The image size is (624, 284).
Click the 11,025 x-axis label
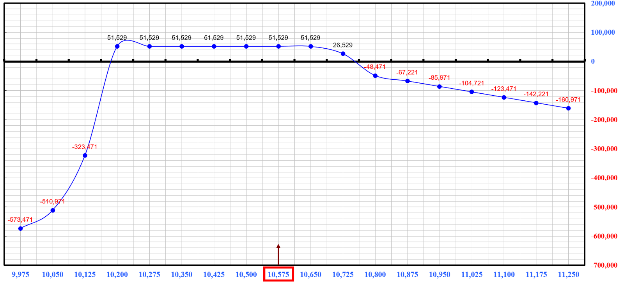click(472, 274)
